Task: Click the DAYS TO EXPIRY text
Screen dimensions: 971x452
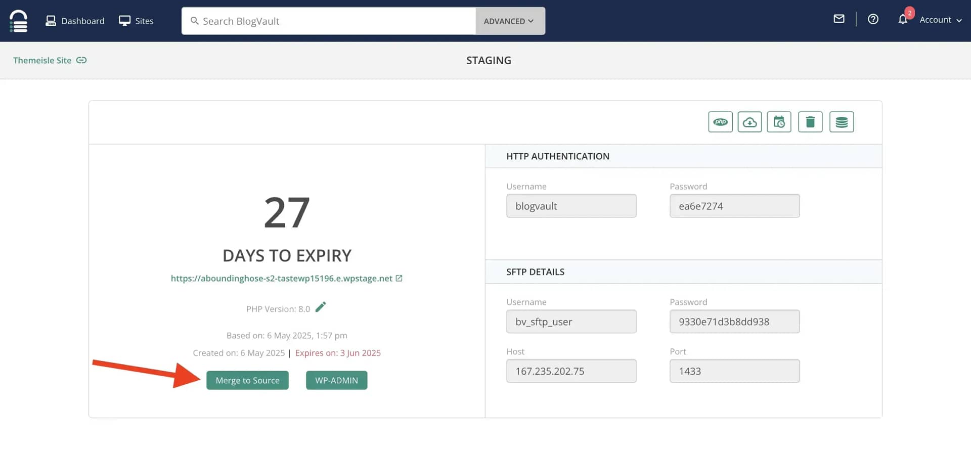Action: tap(287, 256)
